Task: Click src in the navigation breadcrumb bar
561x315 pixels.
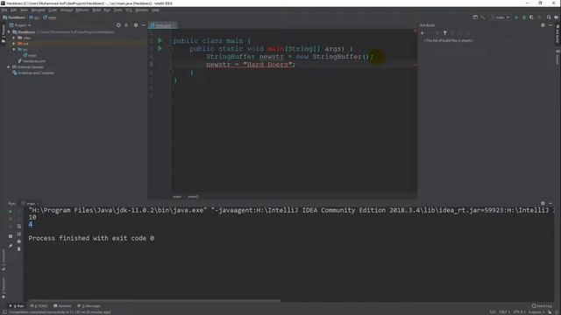Action: pyautogui.click(x=34, y=17)
